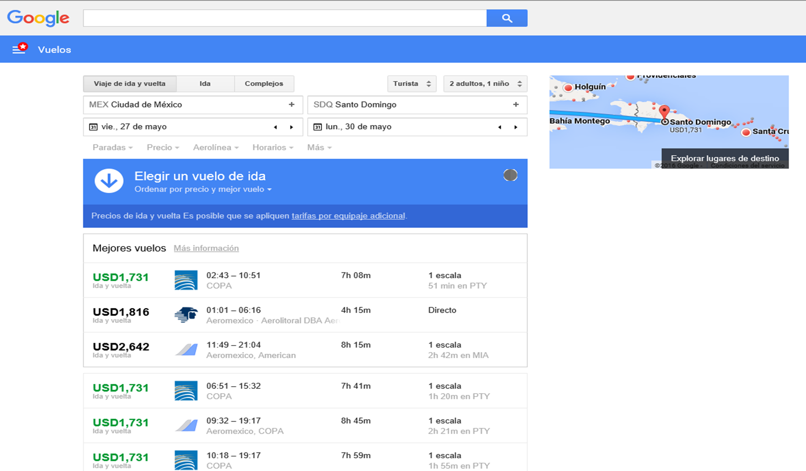Click the plus icon in the MEX origin field
806x471 pixels.
click(x=292, y=105)
